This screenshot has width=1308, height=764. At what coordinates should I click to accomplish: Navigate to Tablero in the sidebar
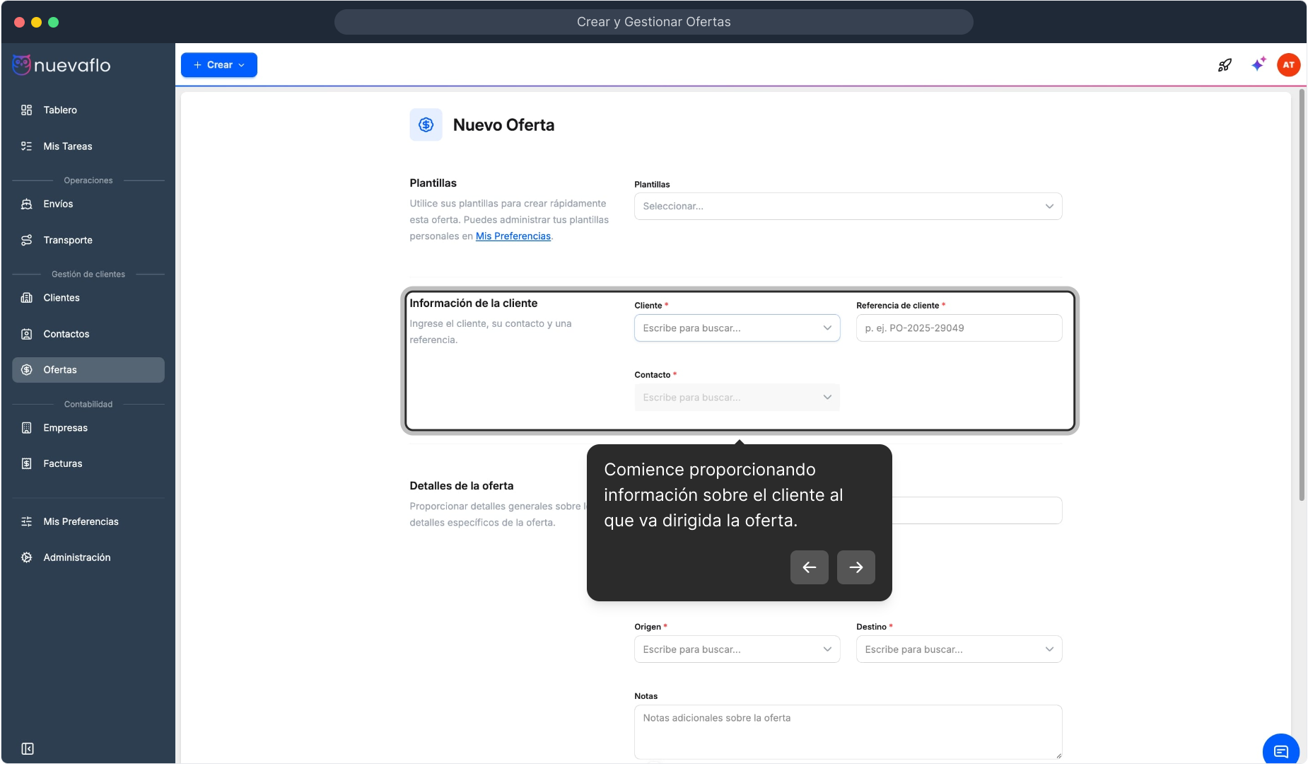[x=60, y=110]
